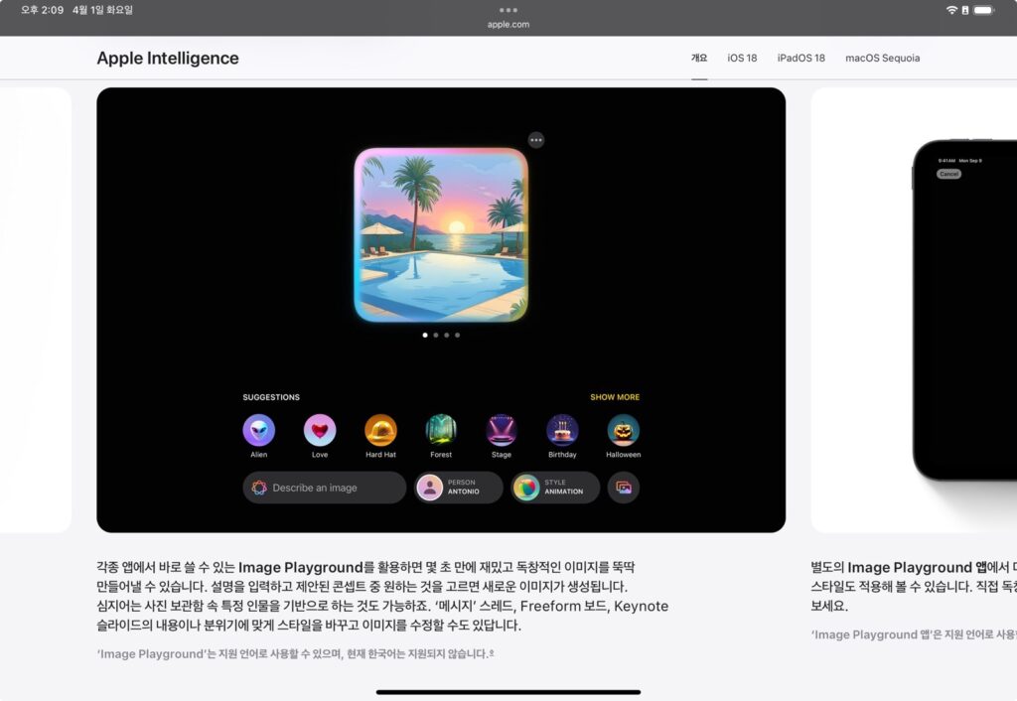Screen dimensions: 1017x701
Task: Open the iPadOS 18 tab
Action: (801, 58)
